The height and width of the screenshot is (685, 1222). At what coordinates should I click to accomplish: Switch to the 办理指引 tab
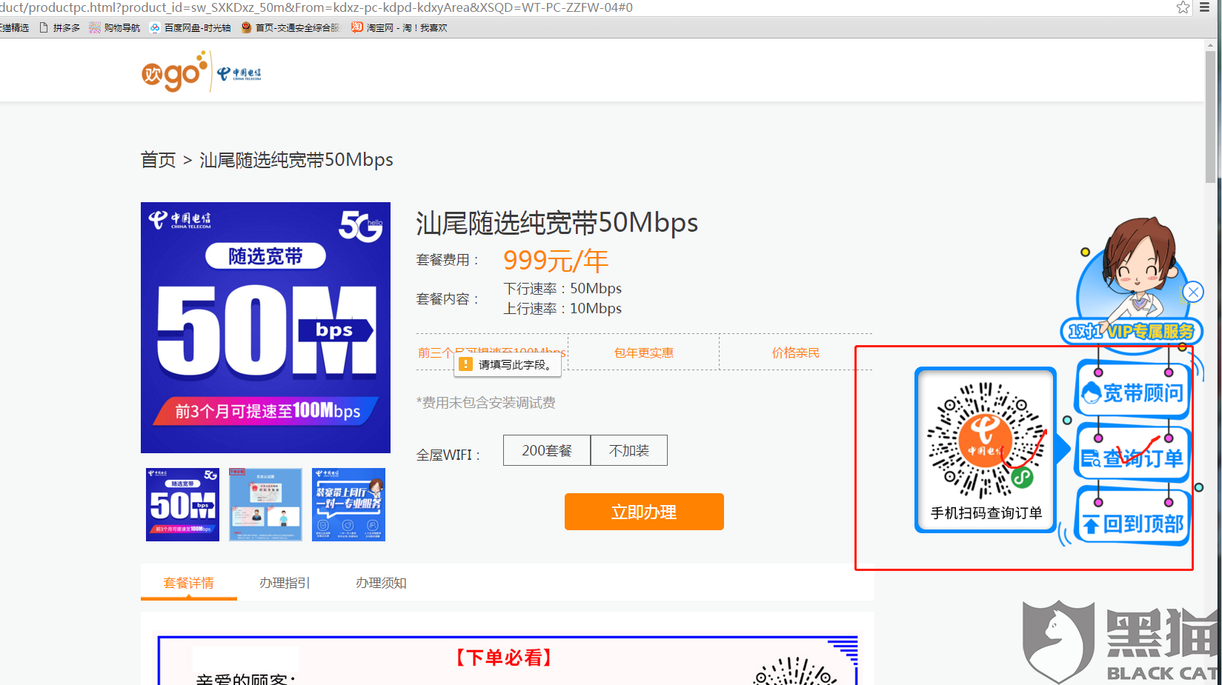click(284, 583)
